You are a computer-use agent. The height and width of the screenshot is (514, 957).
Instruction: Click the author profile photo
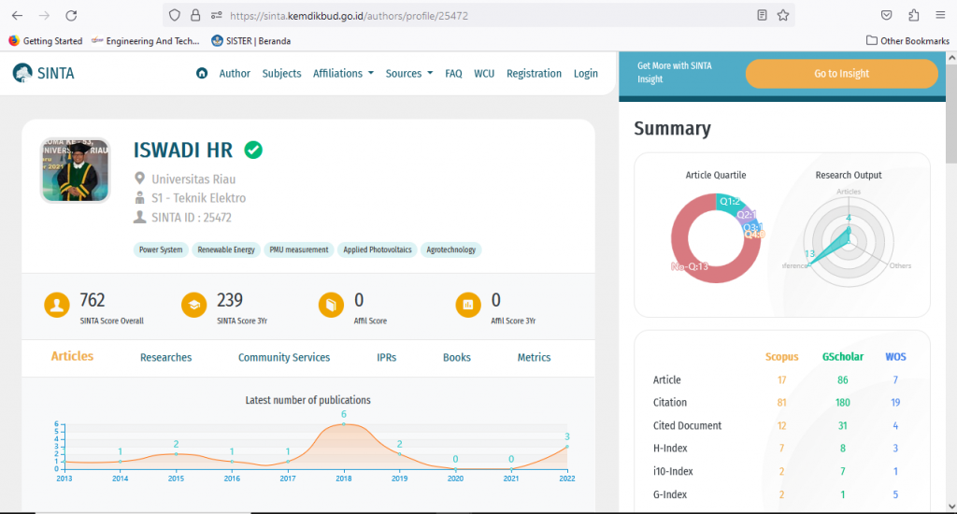coord(75,170)
